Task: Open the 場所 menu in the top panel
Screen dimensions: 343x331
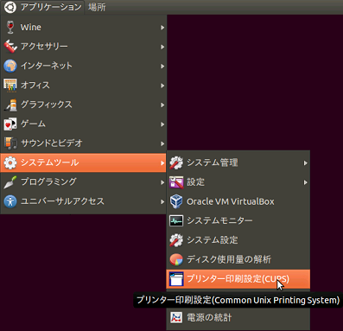Action: pos(97,7)
